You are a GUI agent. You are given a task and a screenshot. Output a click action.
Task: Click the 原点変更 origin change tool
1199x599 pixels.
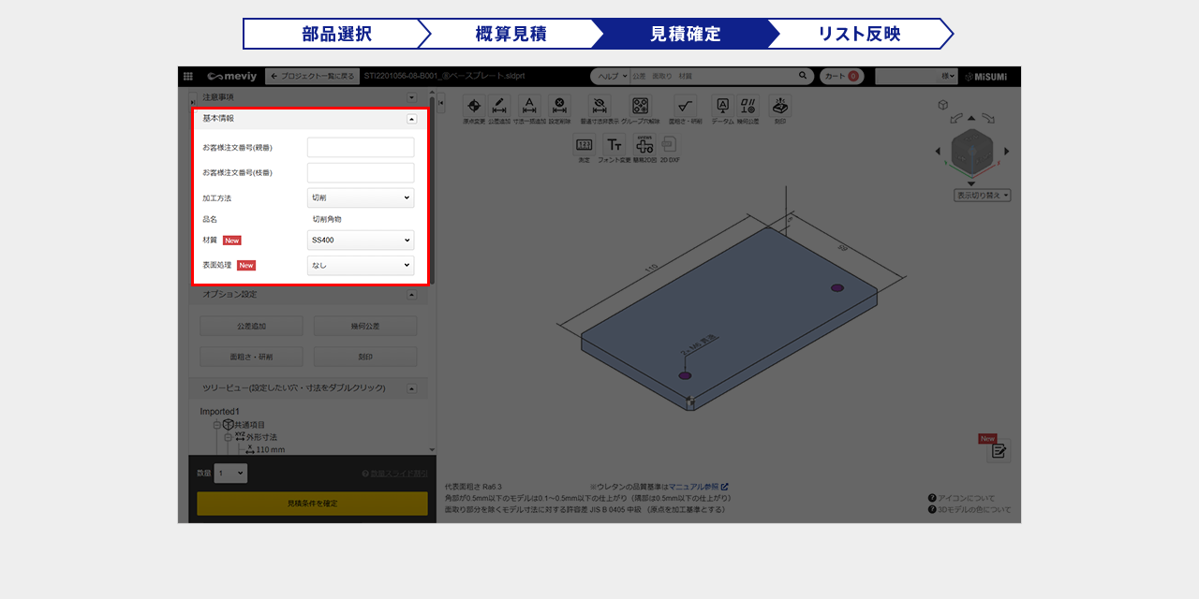pos(473,107)
